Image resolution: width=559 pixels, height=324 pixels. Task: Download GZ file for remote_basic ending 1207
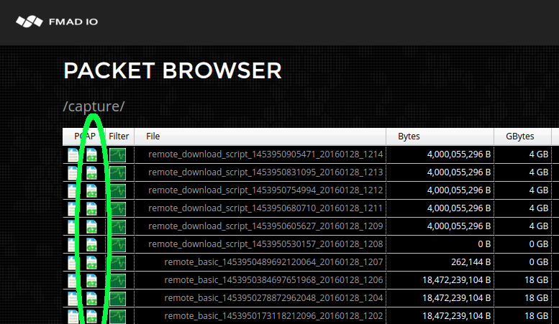click(x=91, y=262)
